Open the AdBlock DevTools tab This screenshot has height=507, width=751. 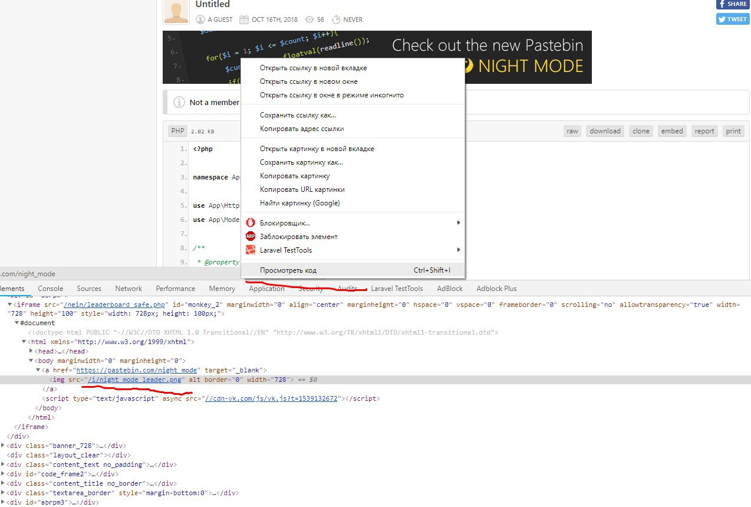pyautogui.click(x=450, y=289)
